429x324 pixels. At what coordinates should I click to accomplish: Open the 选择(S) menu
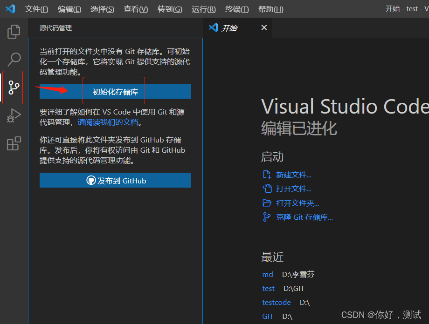coord(102,9)
